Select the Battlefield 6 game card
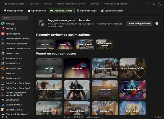164x119 pixels. pos(49,108)
